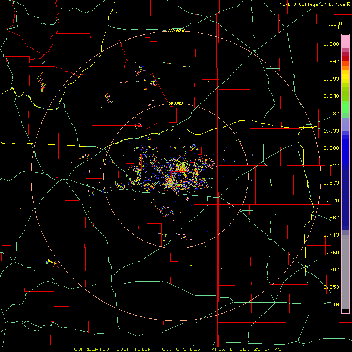This screenshot has height=352, width=352.
Task: Click the gray segment near bottom of color bar
Action: [x=345, y=272]
